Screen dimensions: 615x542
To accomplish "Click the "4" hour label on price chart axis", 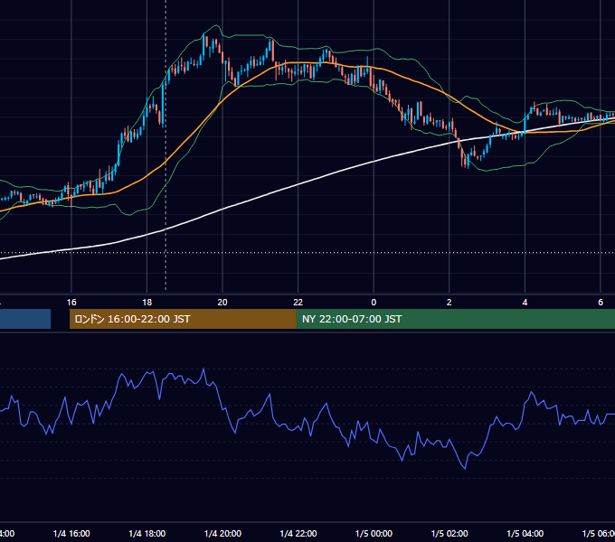I will pos(525,303).
